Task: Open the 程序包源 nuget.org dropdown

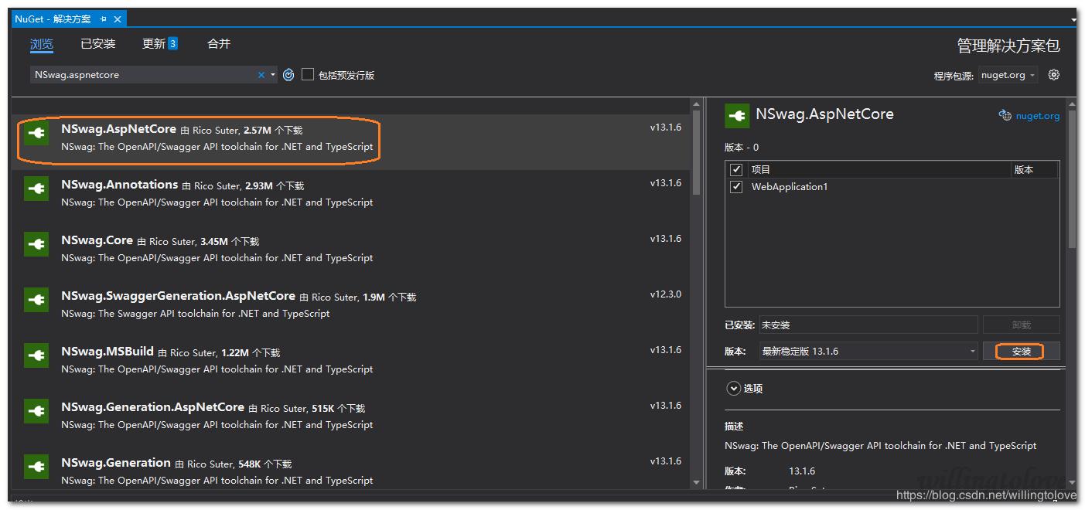Action: (1008, 75)
